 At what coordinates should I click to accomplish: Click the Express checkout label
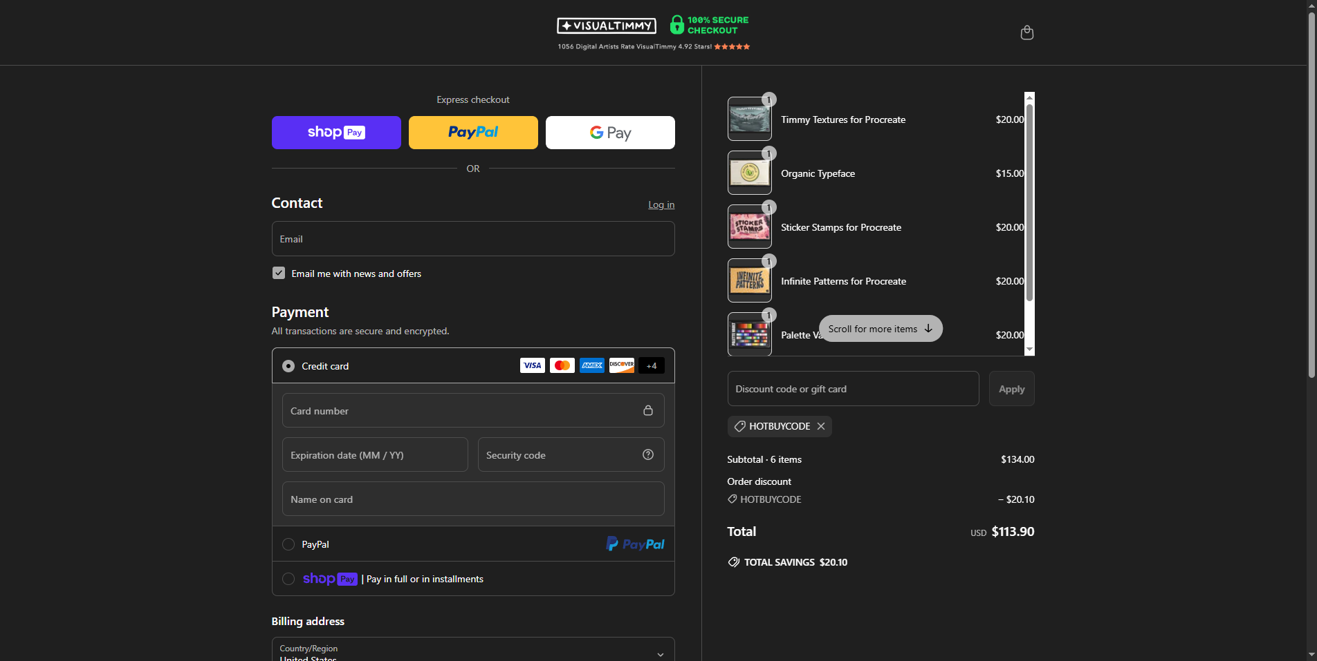click(473, 99)
